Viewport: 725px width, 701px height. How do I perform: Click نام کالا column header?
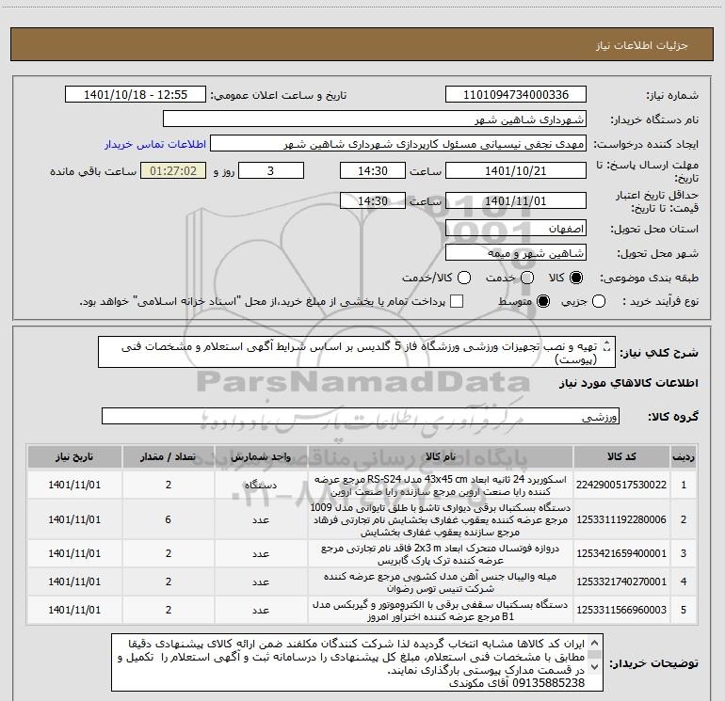coord(441,457)
